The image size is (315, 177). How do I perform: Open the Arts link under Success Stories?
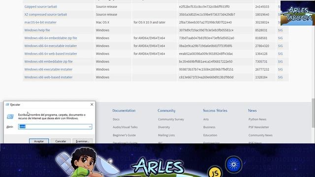206,119
